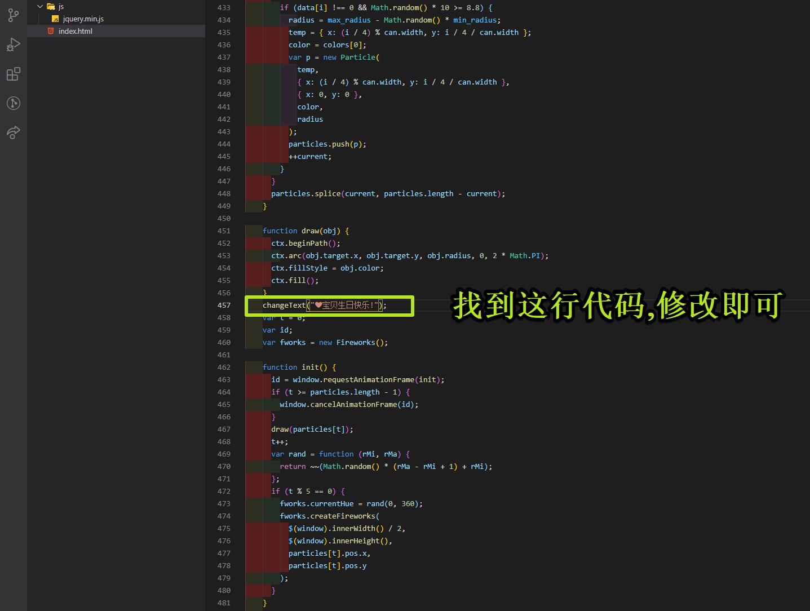This screenshot has height=611, width=810.
Task: Click the changeText function call
Action: [284, 305]
